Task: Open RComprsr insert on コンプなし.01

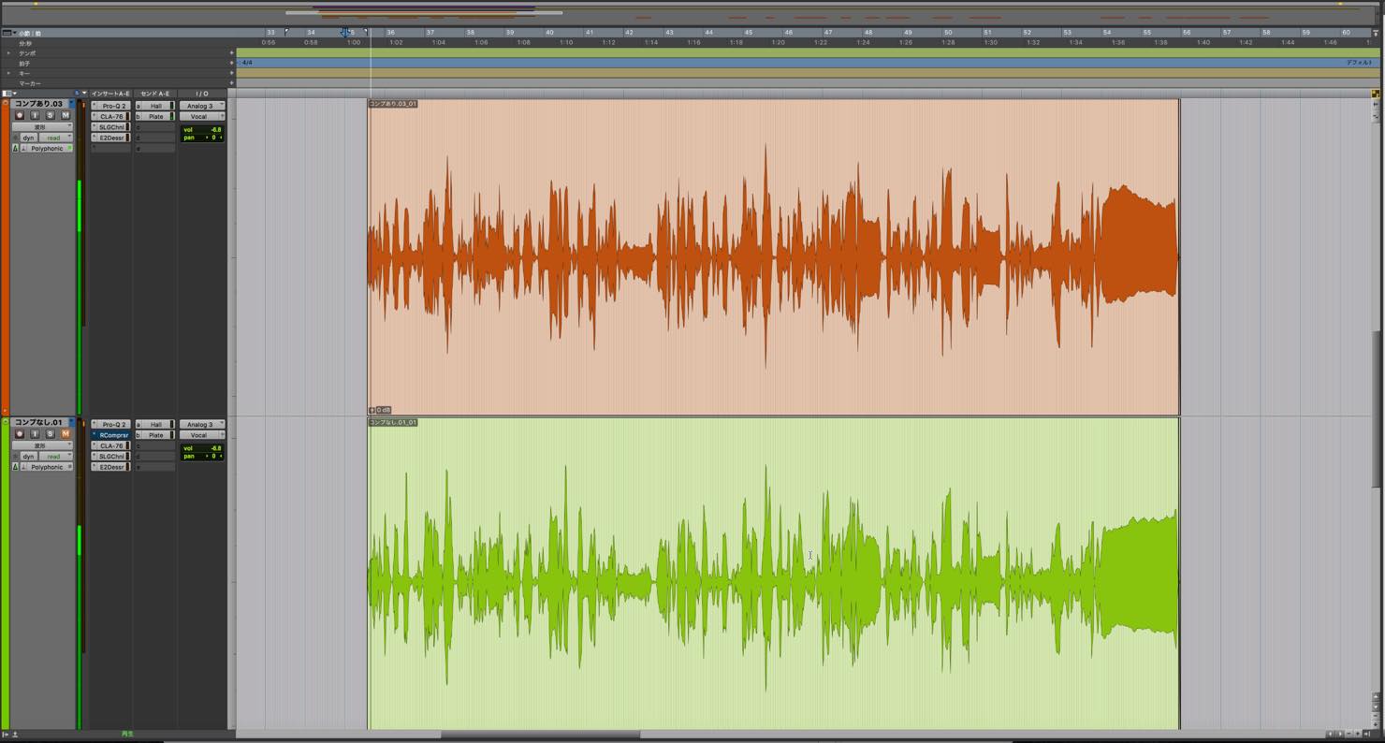Action: (x=113, y=435)
